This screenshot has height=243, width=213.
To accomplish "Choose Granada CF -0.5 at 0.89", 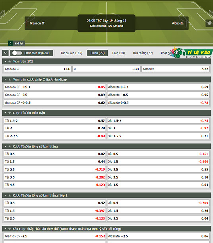I will coord(55,95).
